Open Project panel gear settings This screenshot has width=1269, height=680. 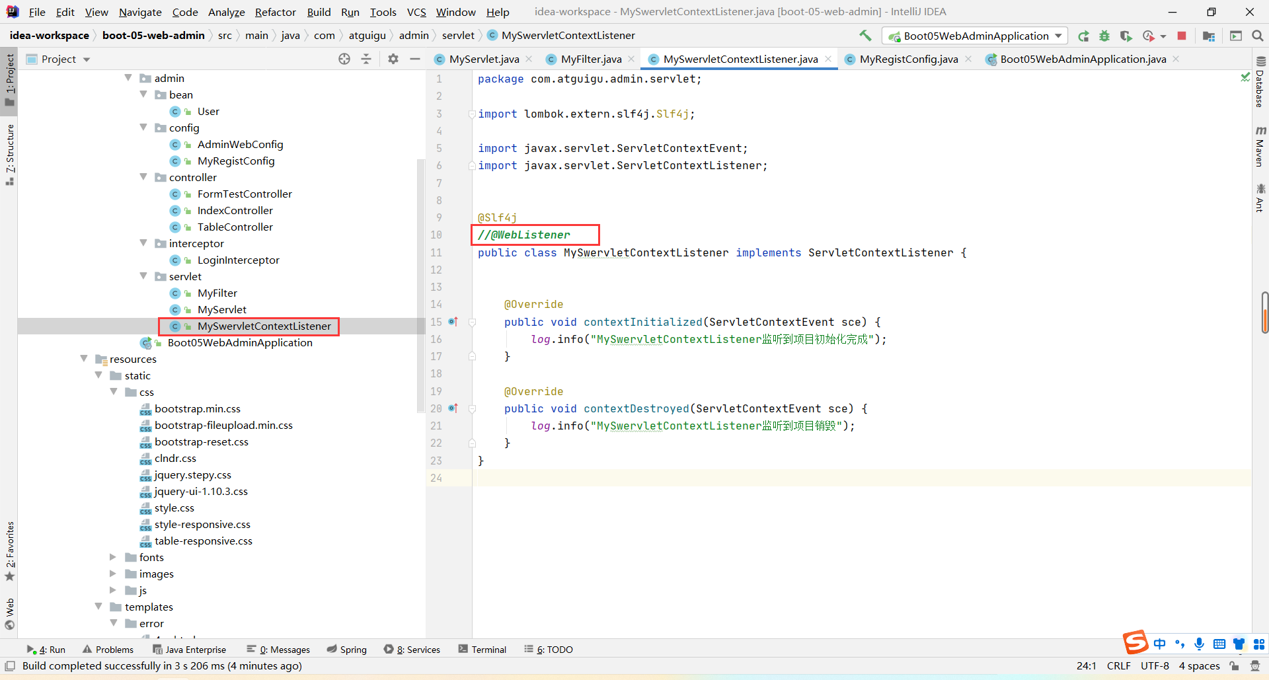pos(393,59)
